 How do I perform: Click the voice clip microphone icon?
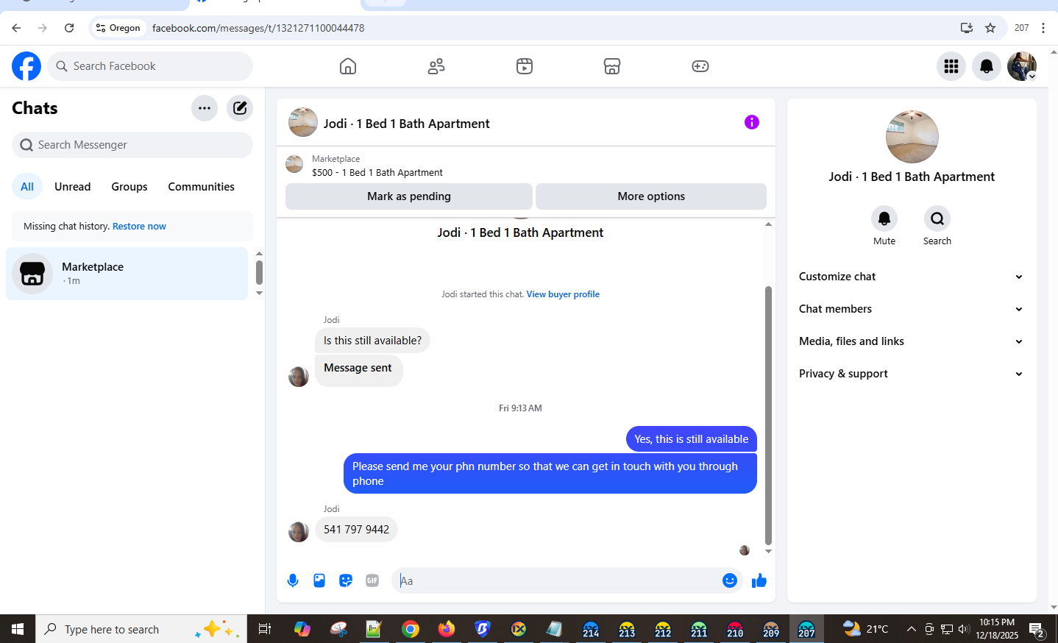coord(293,580)
